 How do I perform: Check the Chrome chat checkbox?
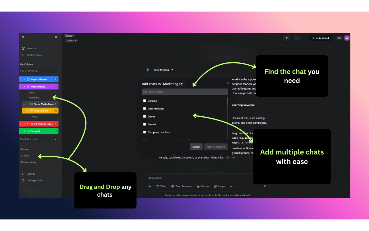pos(145,101)
